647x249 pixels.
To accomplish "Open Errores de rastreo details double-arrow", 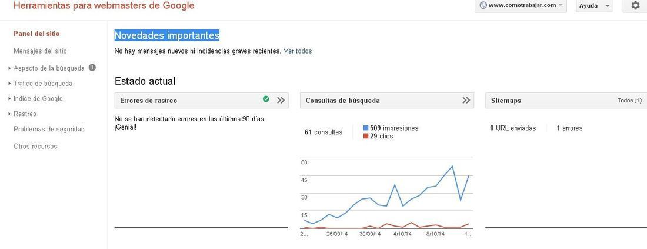I will coord(281,100).
